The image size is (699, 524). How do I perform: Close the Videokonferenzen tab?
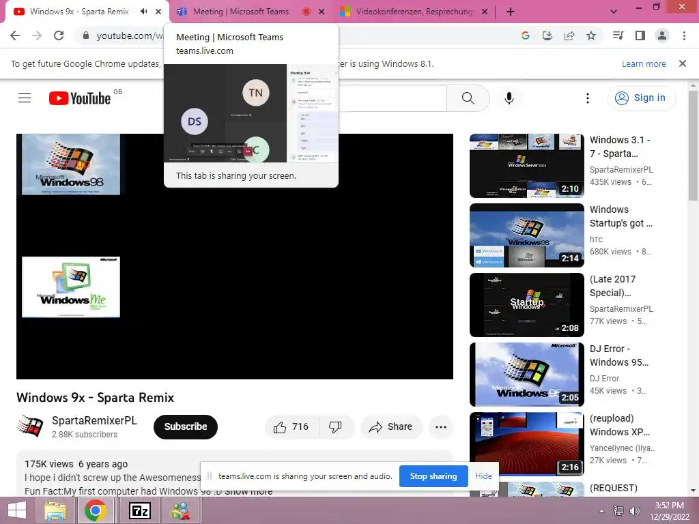tap(485, 12)
